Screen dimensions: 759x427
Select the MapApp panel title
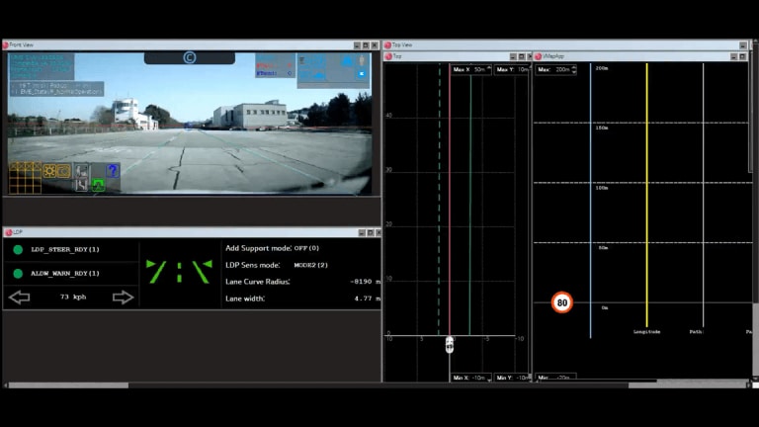coord(553,56)
